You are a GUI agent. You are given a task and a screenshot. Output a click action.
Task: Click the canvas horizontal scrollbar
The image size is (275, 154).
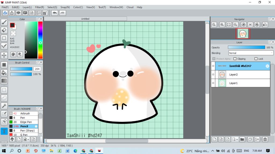point(127,141)
